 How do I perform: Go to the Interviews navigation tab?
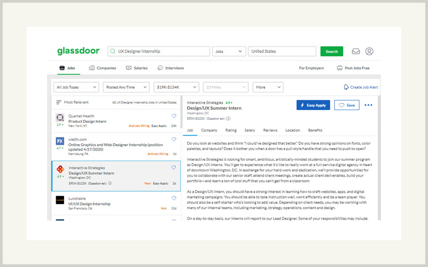point(171,68)
